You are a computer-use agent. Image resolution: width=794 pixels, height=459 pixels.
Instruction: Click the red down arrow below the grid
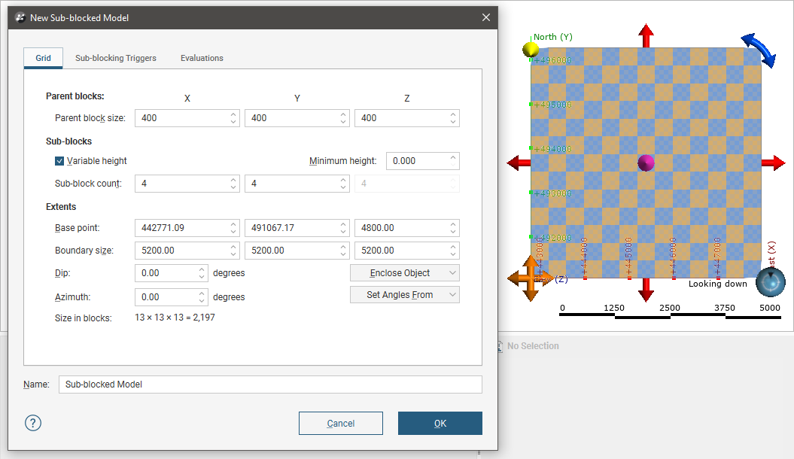click(x=646, y=289)
